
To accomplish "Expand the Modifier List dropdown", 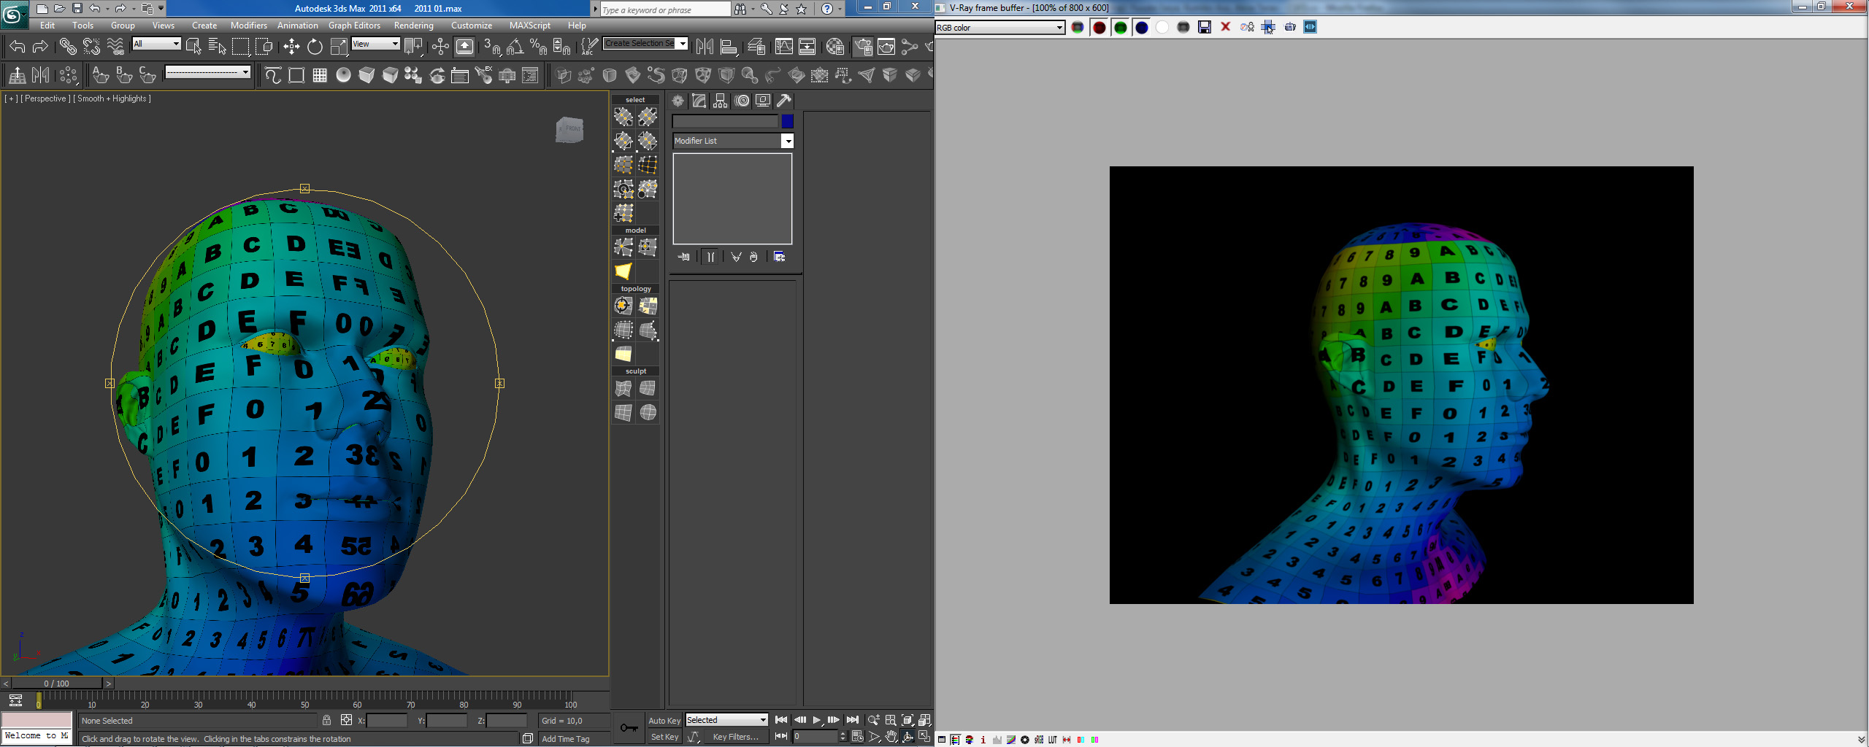I will coord(733,141).
